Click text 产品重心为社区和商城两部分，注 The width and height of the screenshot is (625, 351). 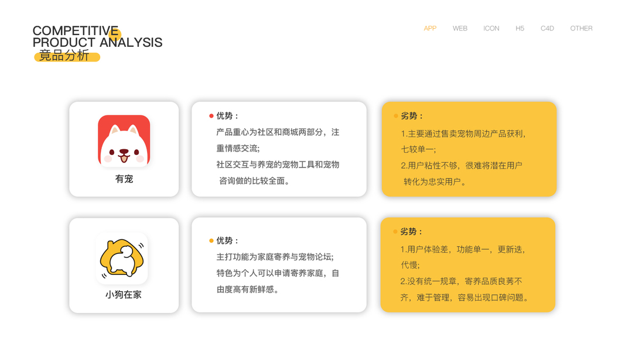tap(278, 132)
